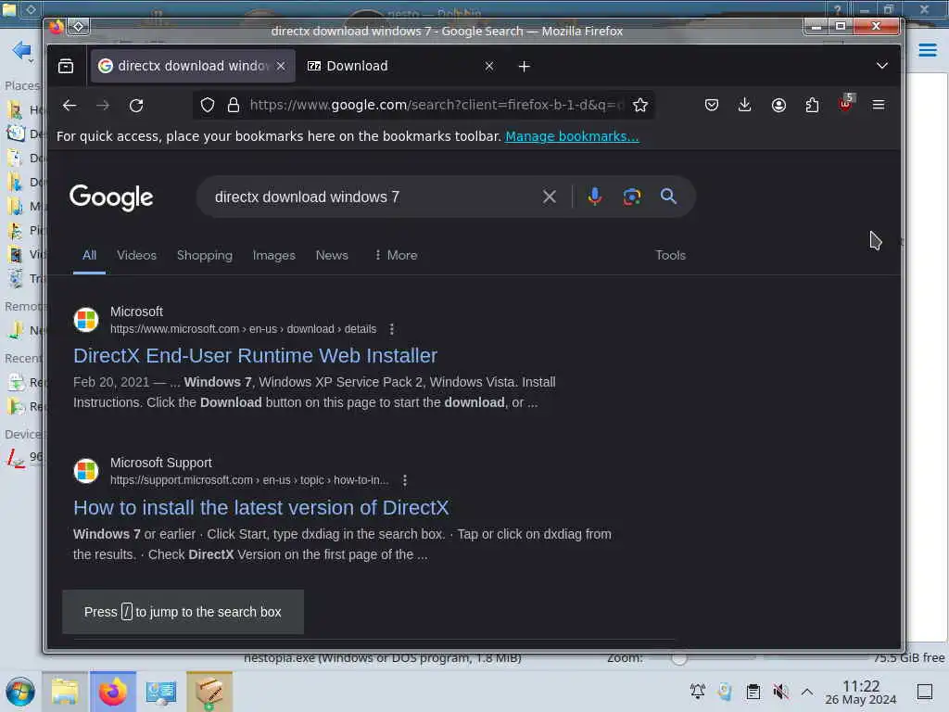Click the Microsoft Support result favicon
This screenshot has height=712, width=949.
(86, 471)
